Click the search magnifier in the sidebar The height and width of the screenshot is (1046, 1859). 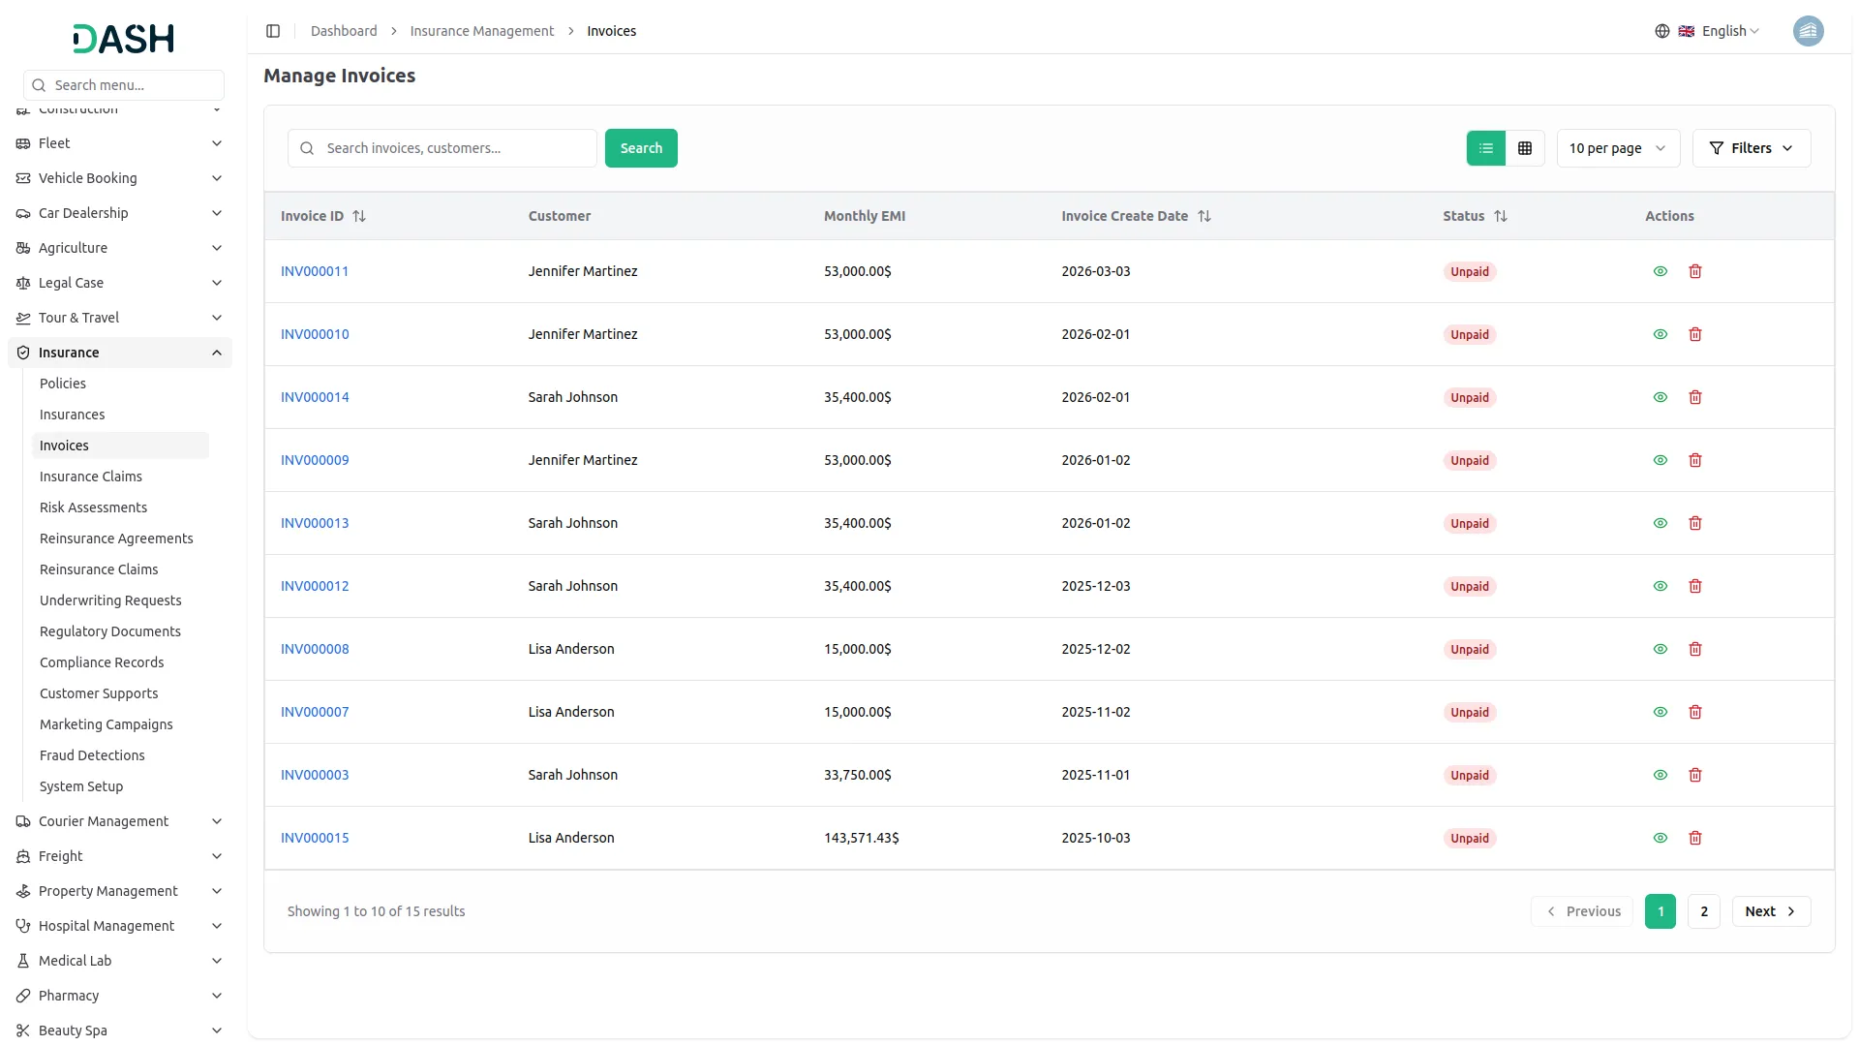(x=38, y=84)
